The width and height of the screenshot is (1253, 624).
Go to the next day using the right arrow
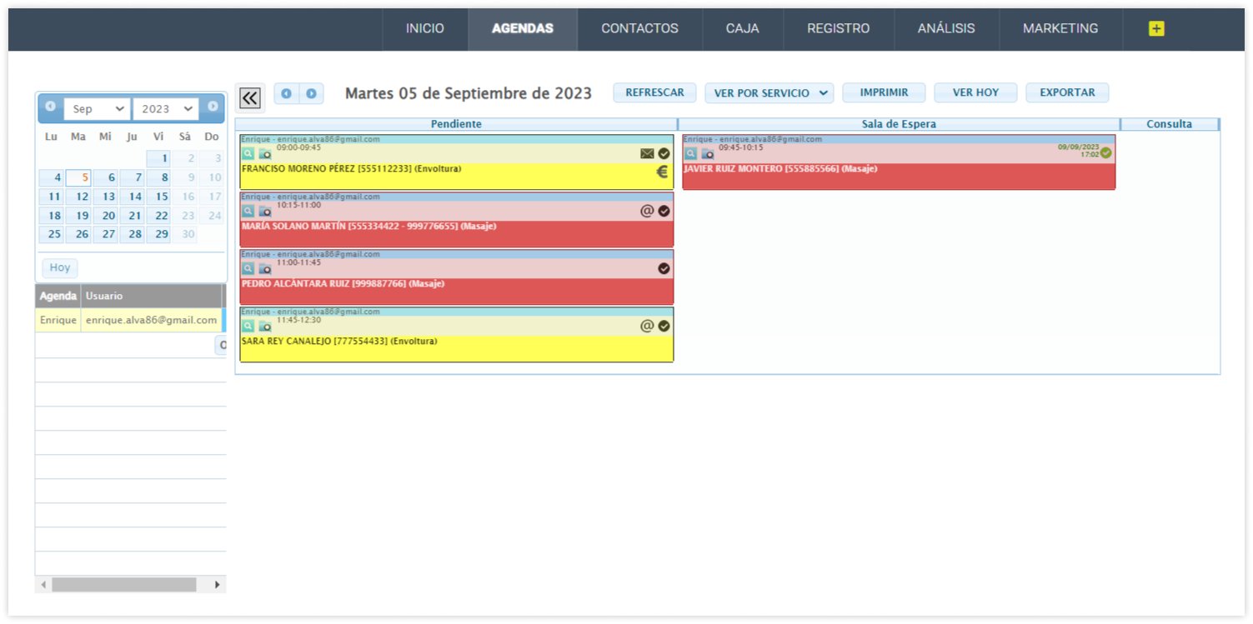point(311,93)
